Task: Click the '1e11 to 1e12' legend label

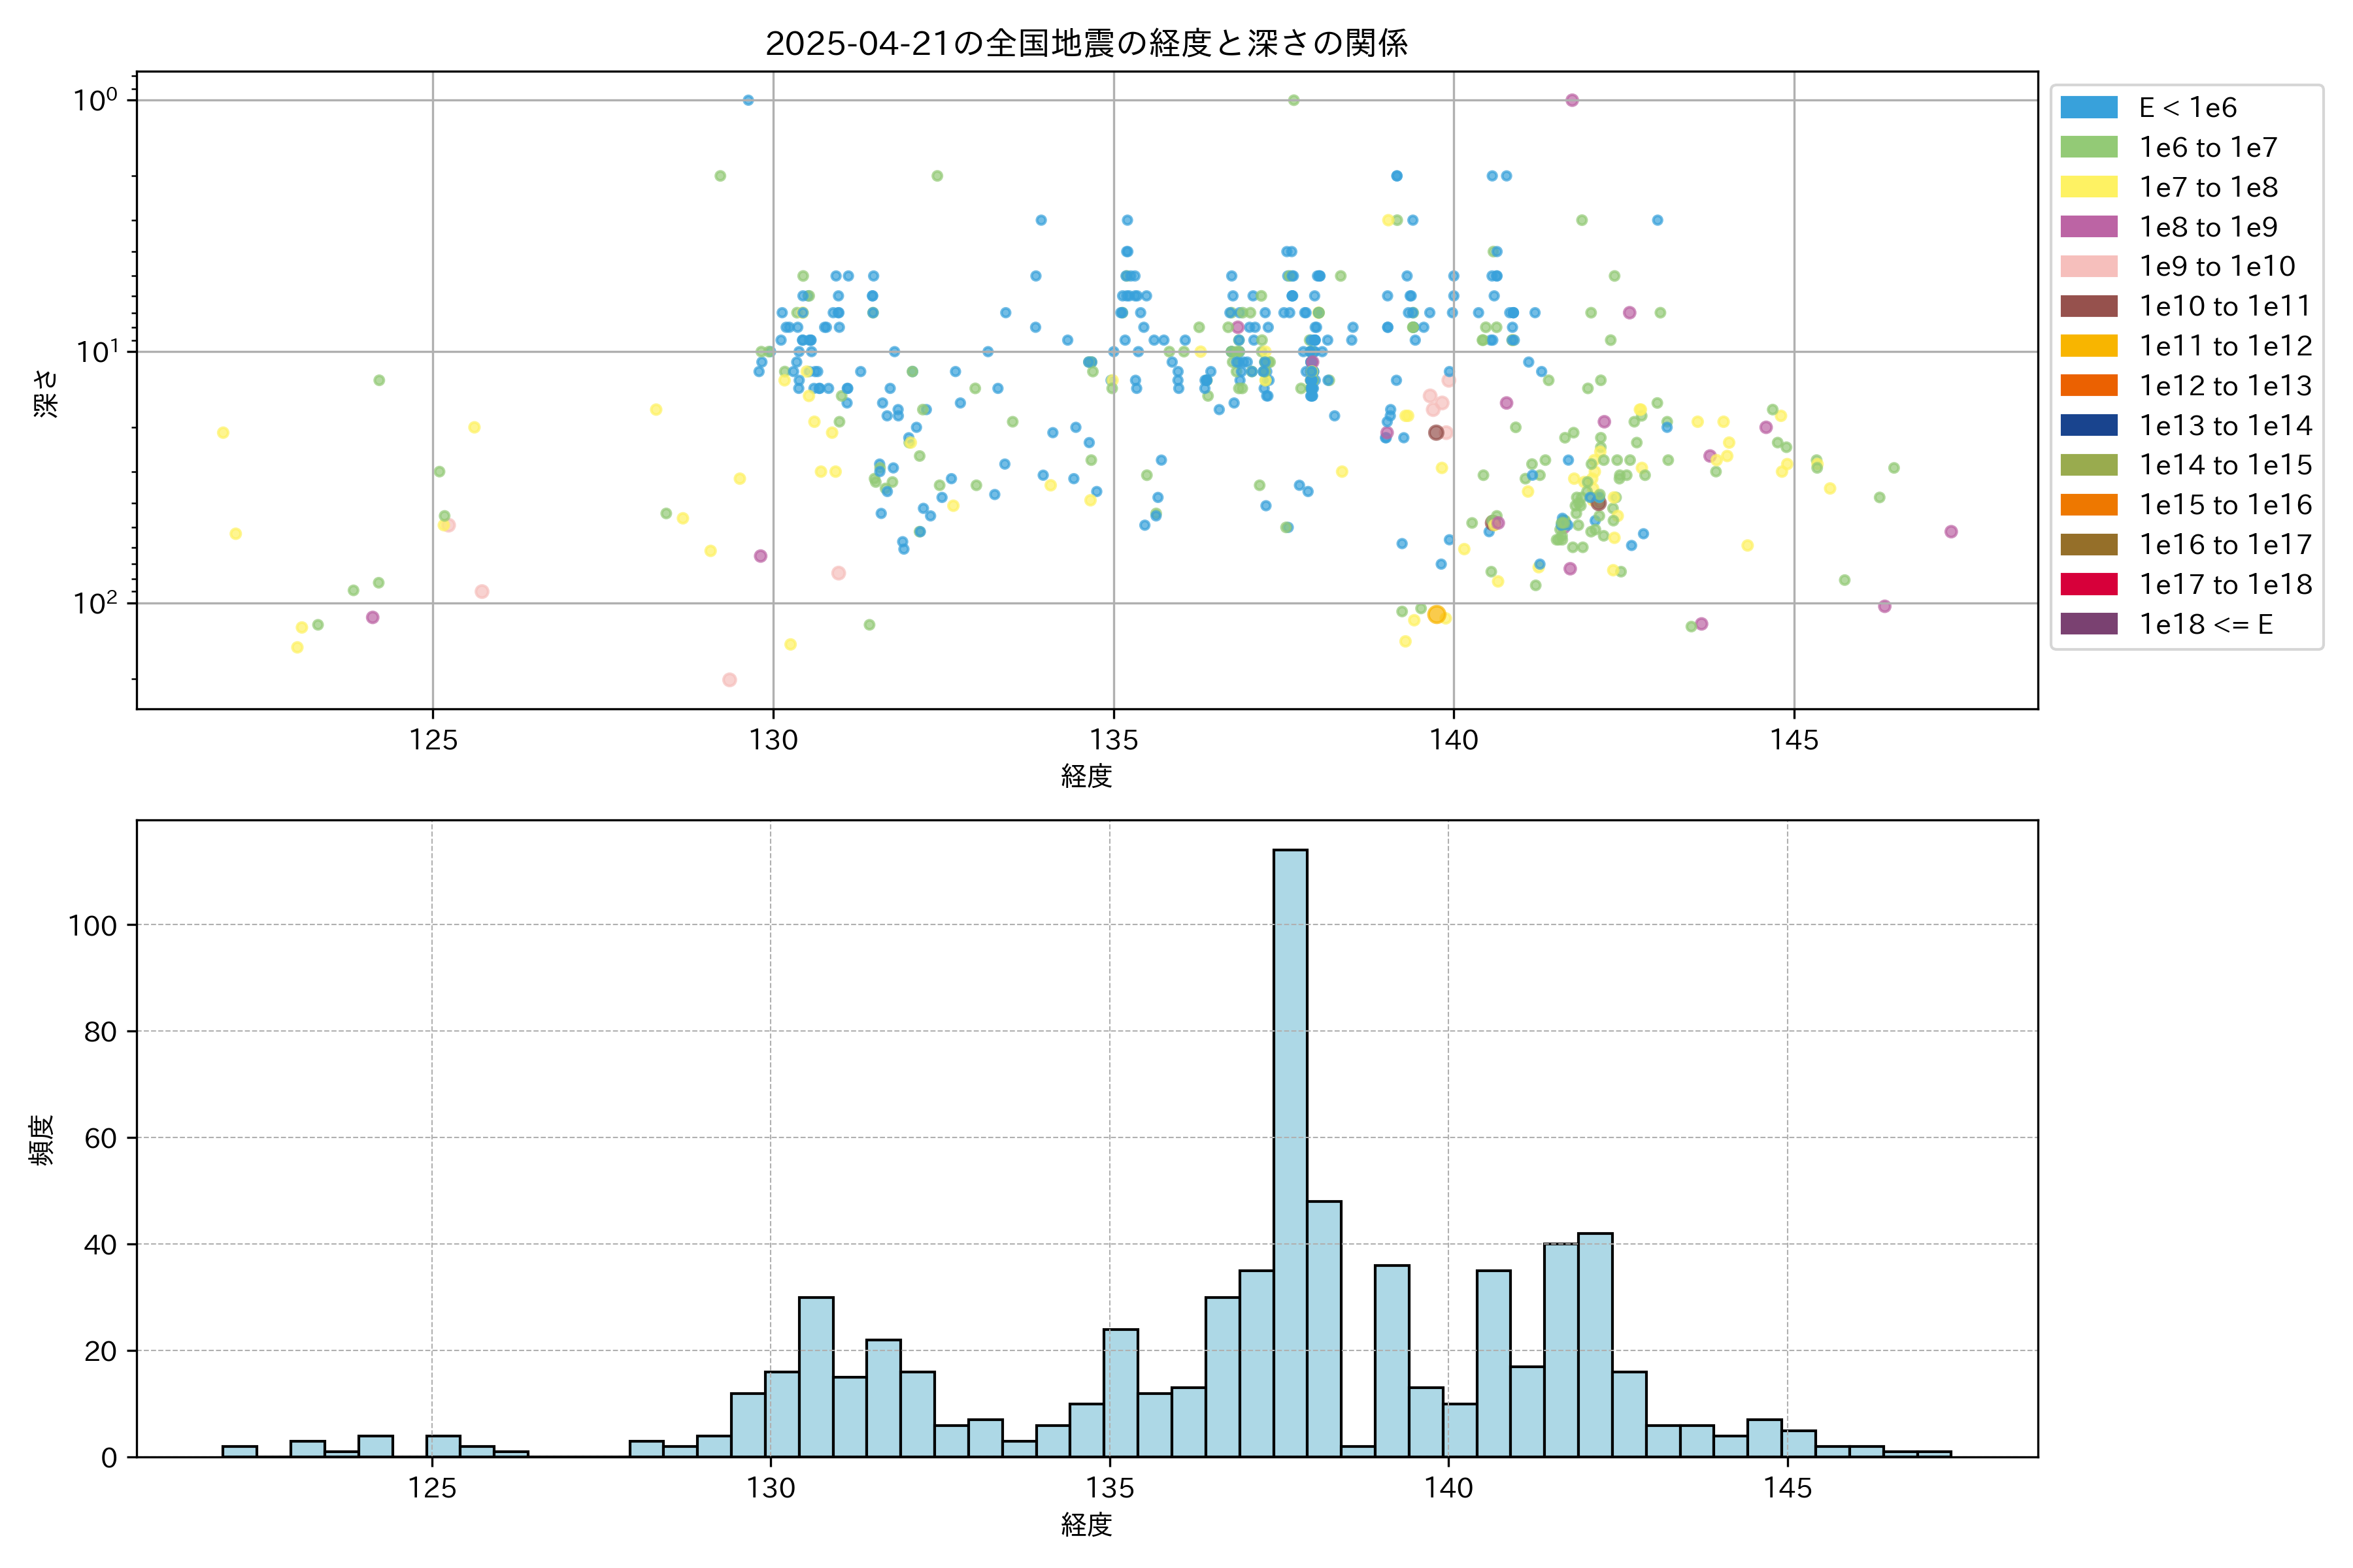Action: coord(2225,346)
